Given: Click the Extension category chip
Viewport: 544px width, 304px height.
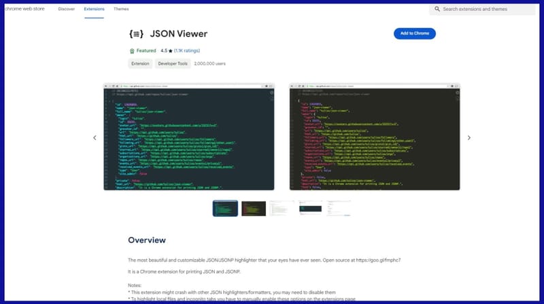Looking at the screenshot, I should tap(140, 63).
